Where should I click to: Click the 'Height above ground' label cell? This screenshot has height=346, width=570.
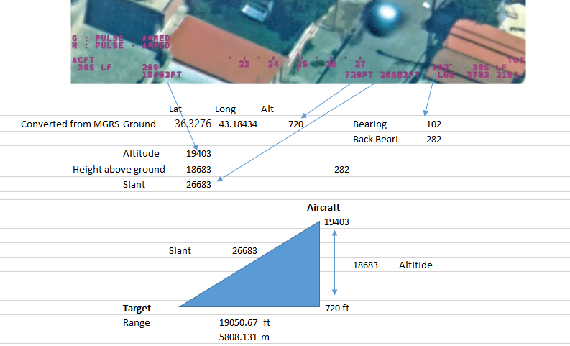(x=119, y=170)
